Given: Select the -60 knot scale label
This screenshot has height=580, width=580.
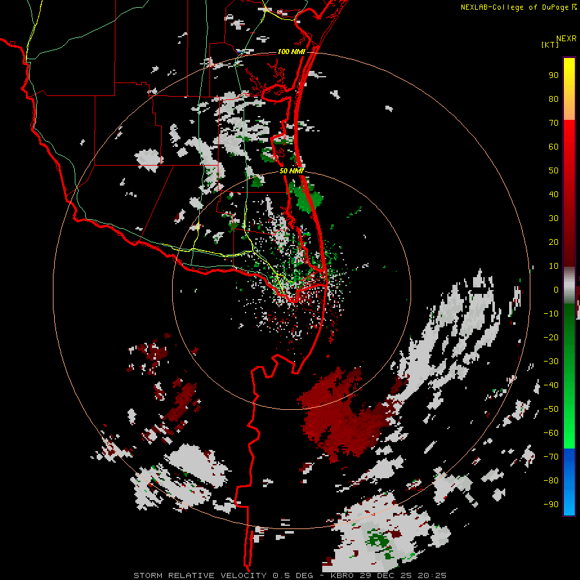Looking at the screenshot, I should (551, 433).
